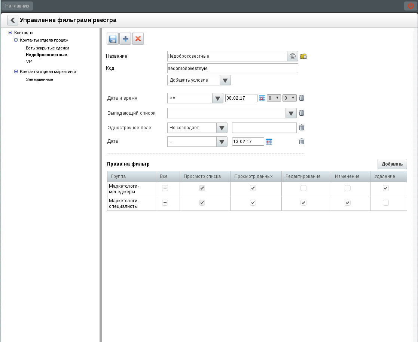The height and width of the screenshot is (342, 418).
Task: Click the delete filter red cross icon
Action: click(138, 39)
